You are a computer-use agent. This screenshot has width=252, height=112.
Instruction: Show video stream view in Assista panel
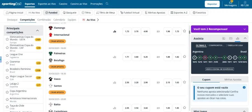click(x=223, y=38)
